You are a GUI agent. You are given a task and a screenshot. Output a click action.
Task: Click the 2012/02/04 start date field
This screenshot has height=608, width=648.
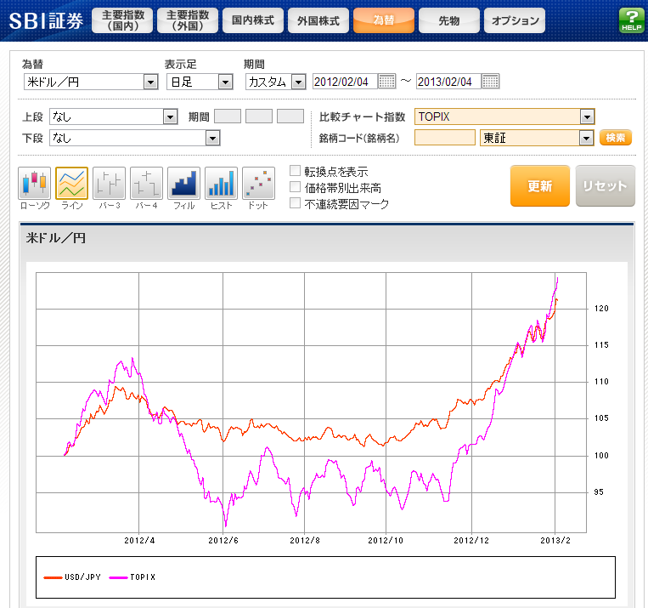(345, 82)
